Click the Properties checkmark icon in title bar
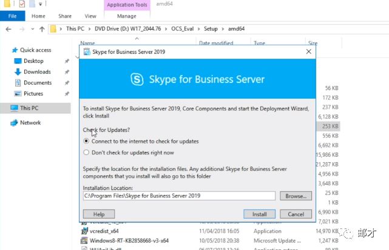The height and width of the screenshot is (250, 389). [x=21, y=5]
